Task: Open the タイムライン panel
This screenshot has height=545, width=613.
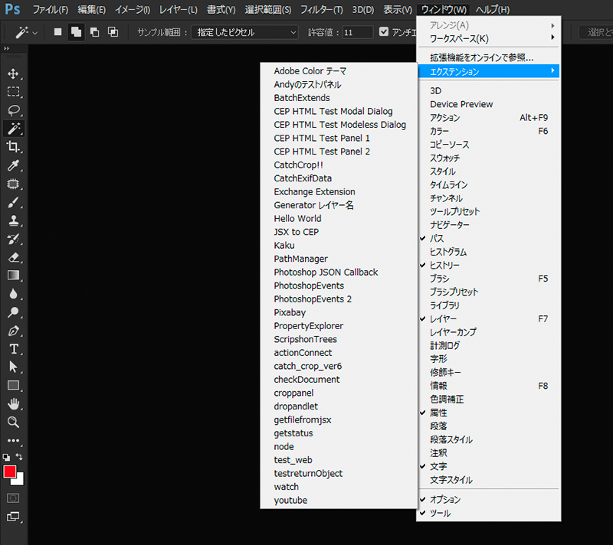Action: (489, 184)
